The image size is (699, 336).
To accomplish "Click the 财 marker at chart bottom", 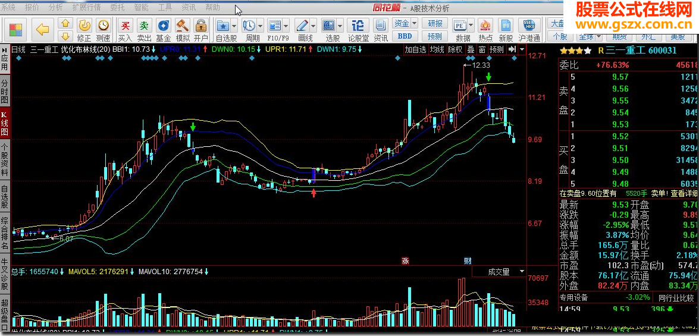I will click(468, 260).
